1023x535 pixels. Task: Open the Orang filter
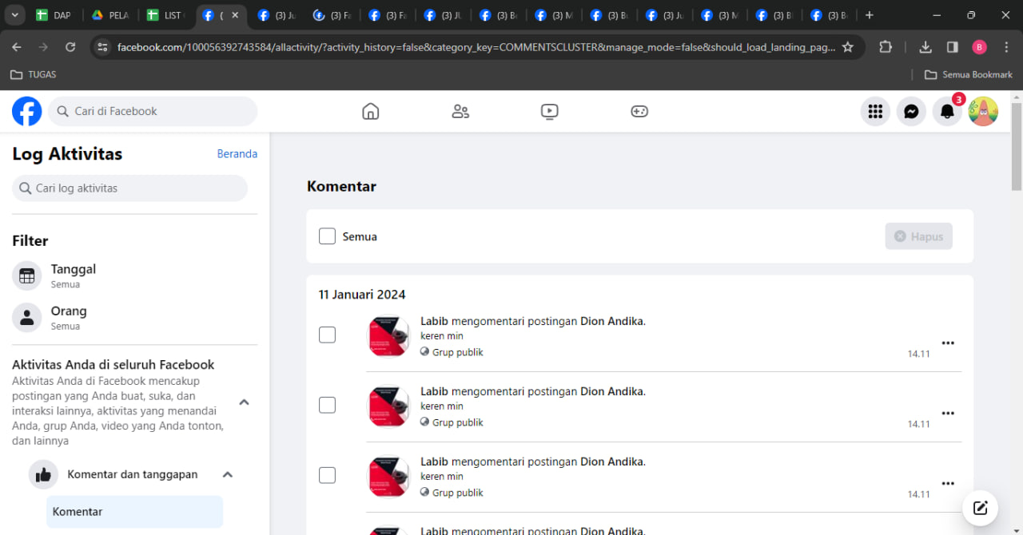click(x=134, y=318)
